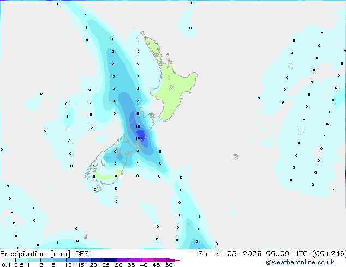Pick the 2–5 mm legend color swatch

(47, 260)
